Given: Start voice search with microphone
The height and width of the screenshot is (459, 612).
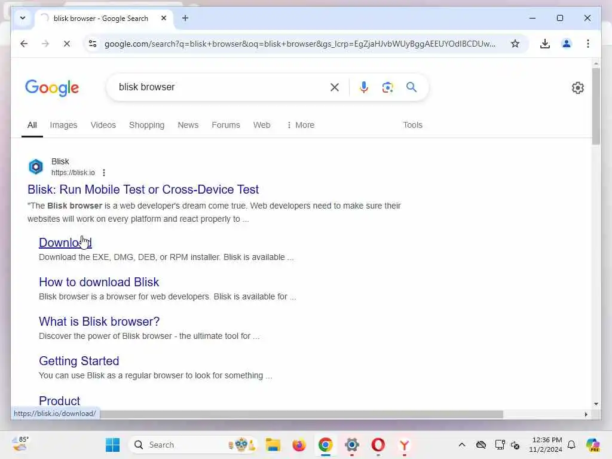Looking at the screenshot, I should tap(364, 87).
